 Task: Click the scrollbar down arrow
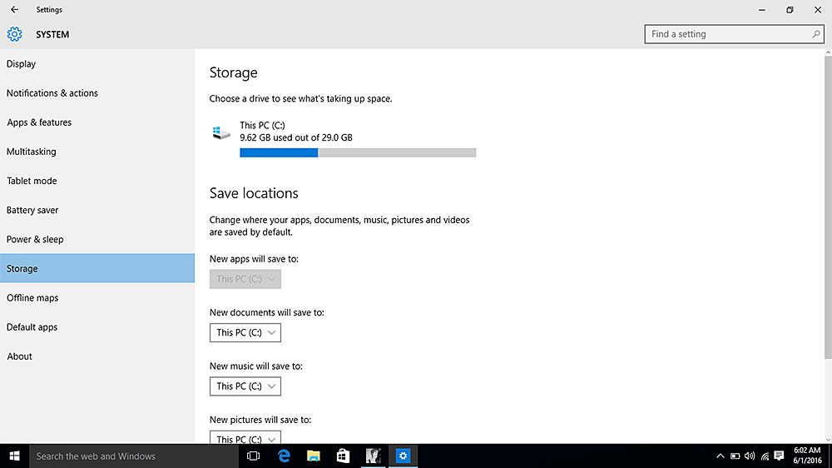(x=829, y=440)
